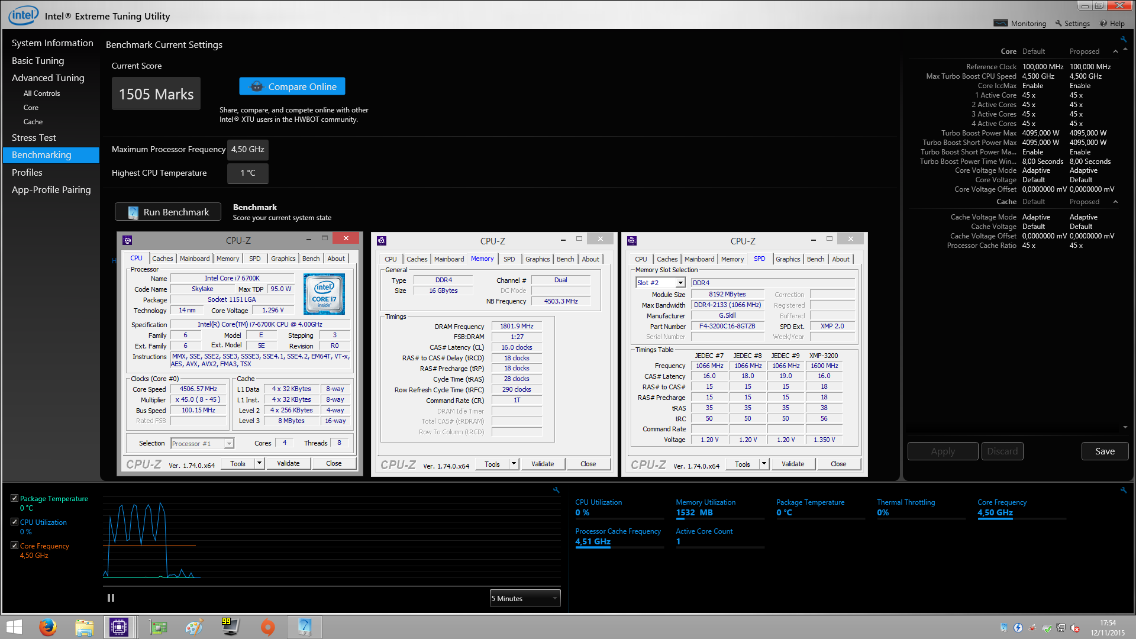This screenshot has height=639, width=1136.
Task: Switch to Intel XTU taskbar icon
Action: point(305,627)
